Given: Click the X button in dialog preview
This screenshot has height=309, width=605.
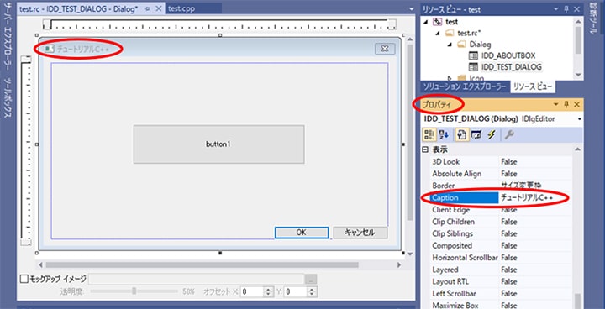Looking at the screenshot, I should pos(385,49).
